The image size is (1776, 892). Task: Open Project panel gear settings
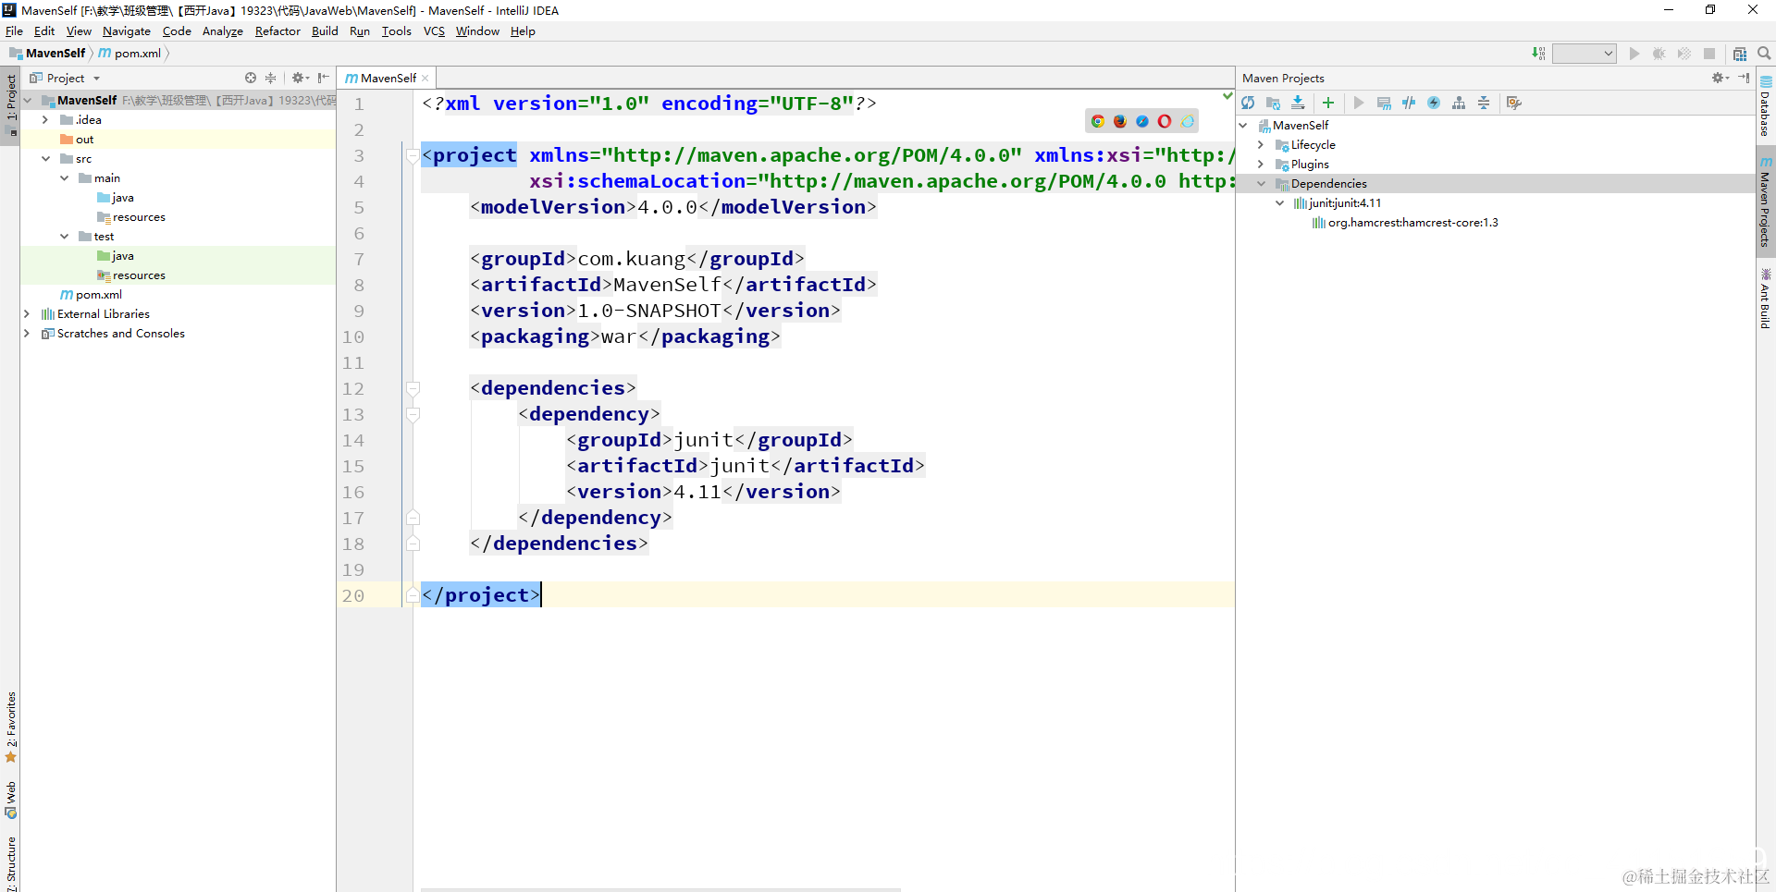pyautogui.click(x=300, y=78)
